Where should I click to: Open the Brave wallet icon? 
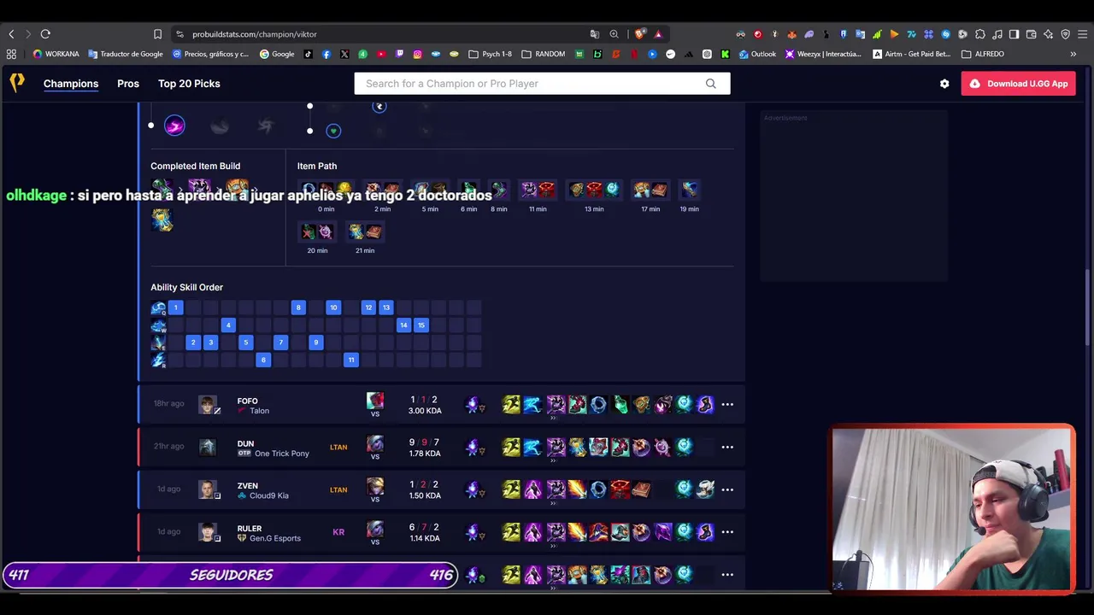[x=1032, y=34]
